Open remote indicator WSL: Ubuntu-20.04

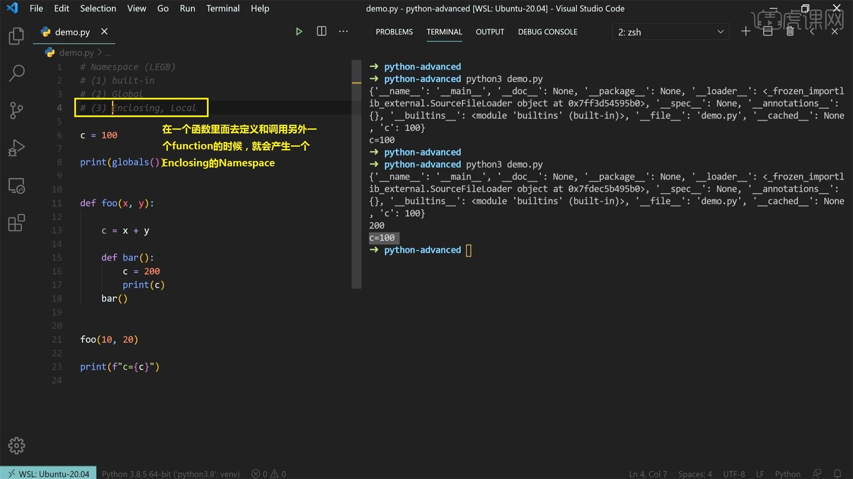pyautogui.click(x=48, y=473)
